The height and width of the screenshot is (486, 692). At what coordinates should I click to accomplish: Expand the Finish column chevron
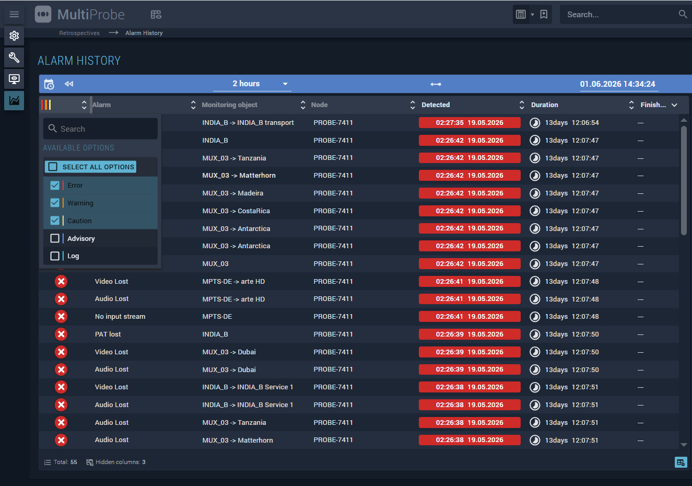pyautogui.click(x=674, y=105)
